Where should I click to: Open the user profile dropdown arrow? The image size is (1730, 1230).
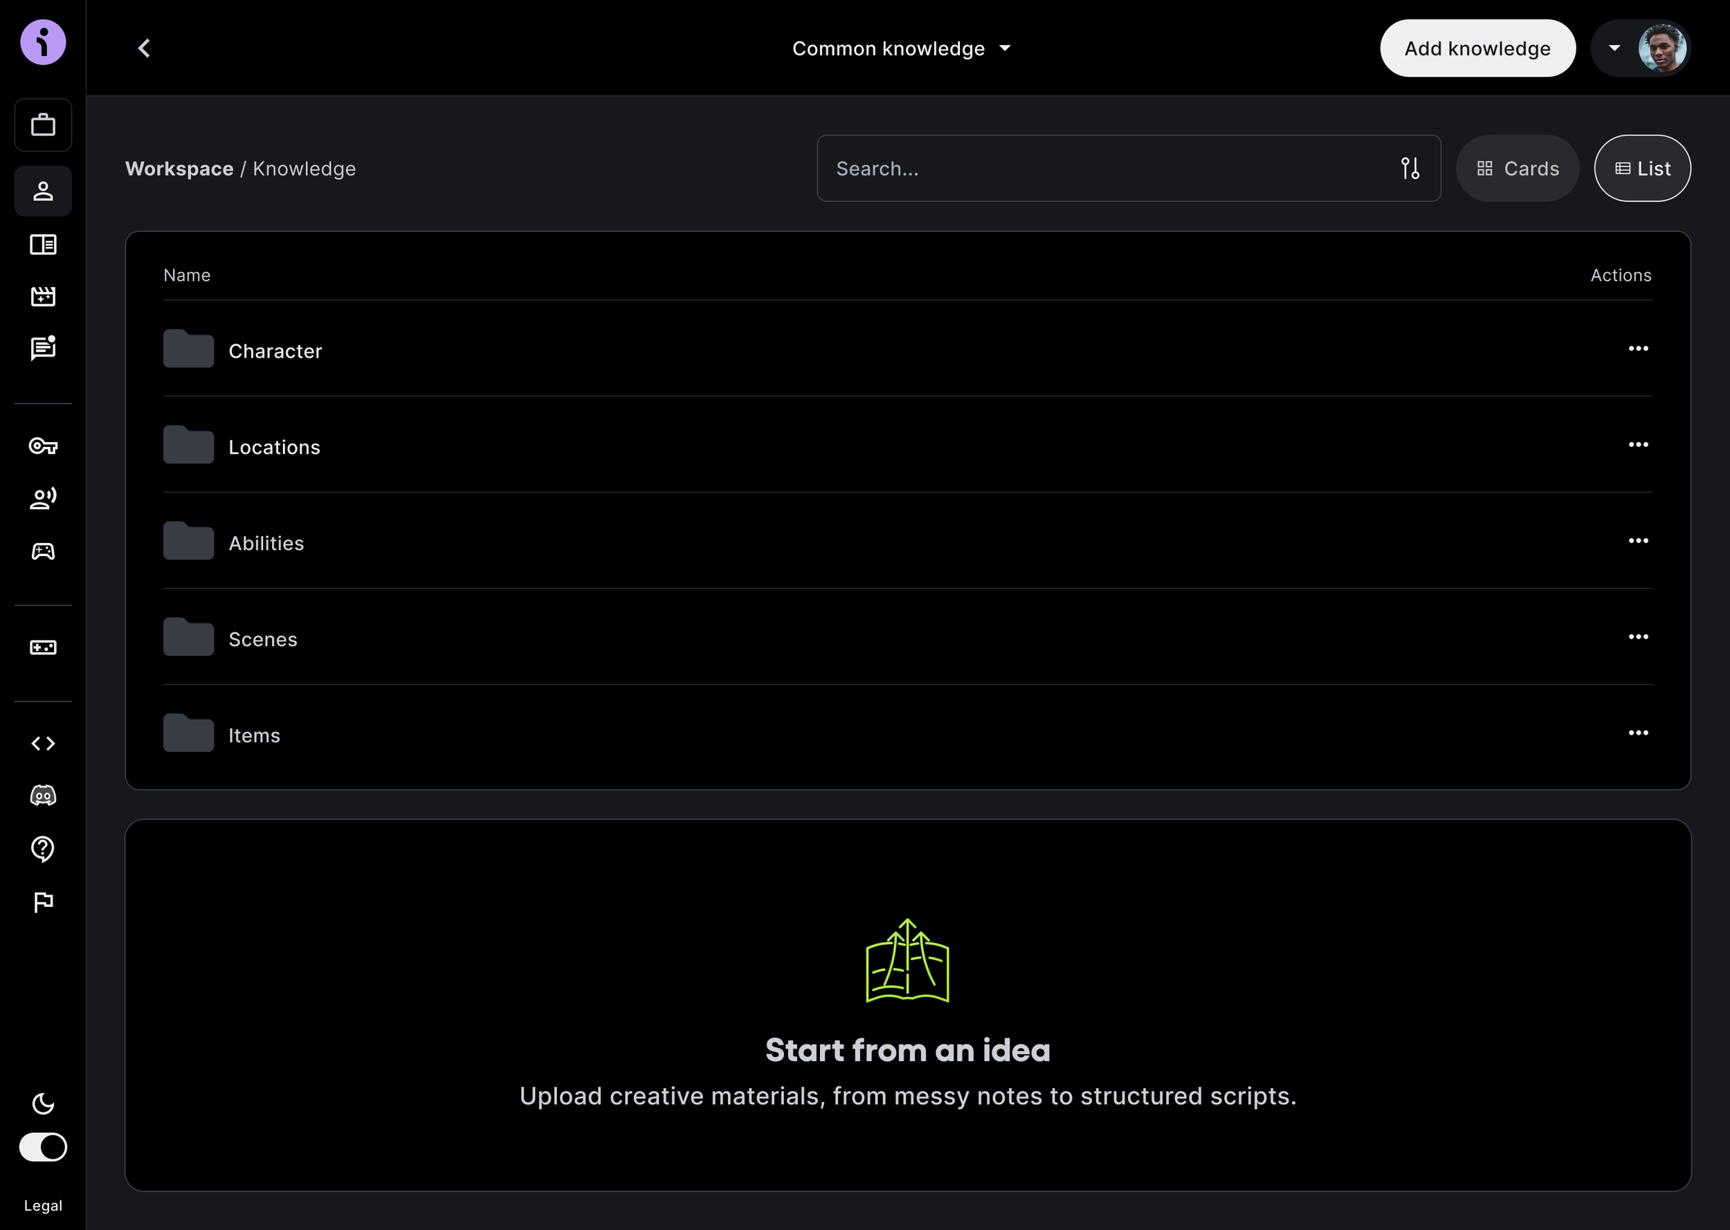(1614, 48)
